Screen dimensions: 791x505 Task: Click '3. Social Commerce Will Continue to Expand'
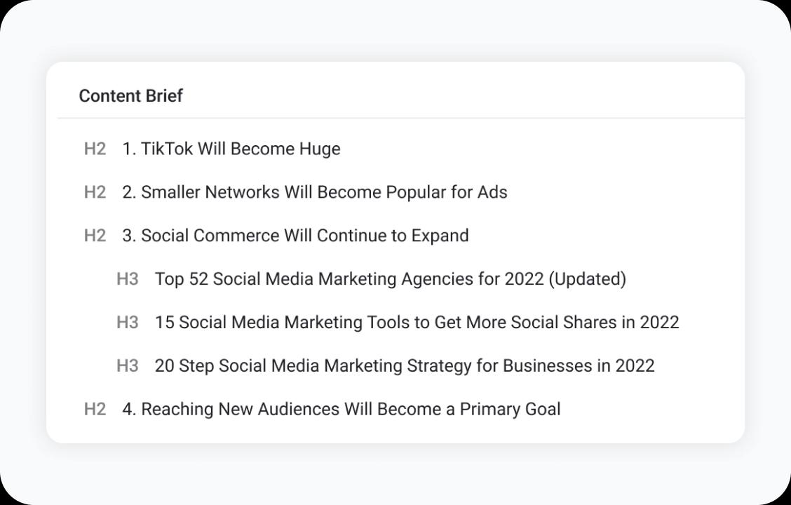(295, 236)
